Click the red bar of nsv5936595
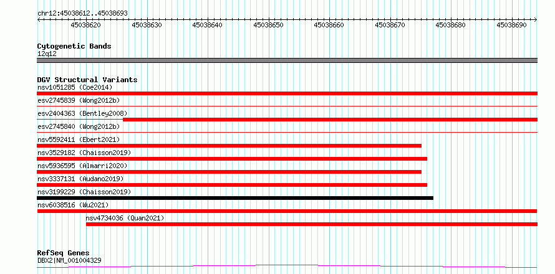555x274 pixels. (229, 172)
